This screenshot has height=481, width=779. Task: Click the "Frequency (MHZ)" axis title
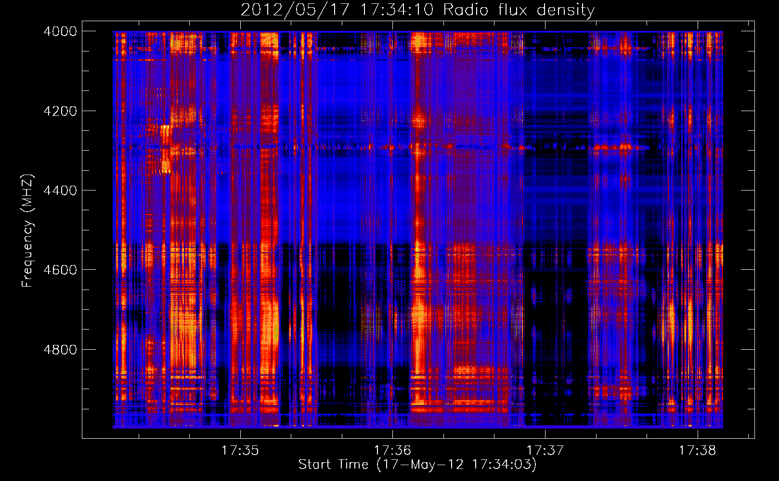click(27, 231)
